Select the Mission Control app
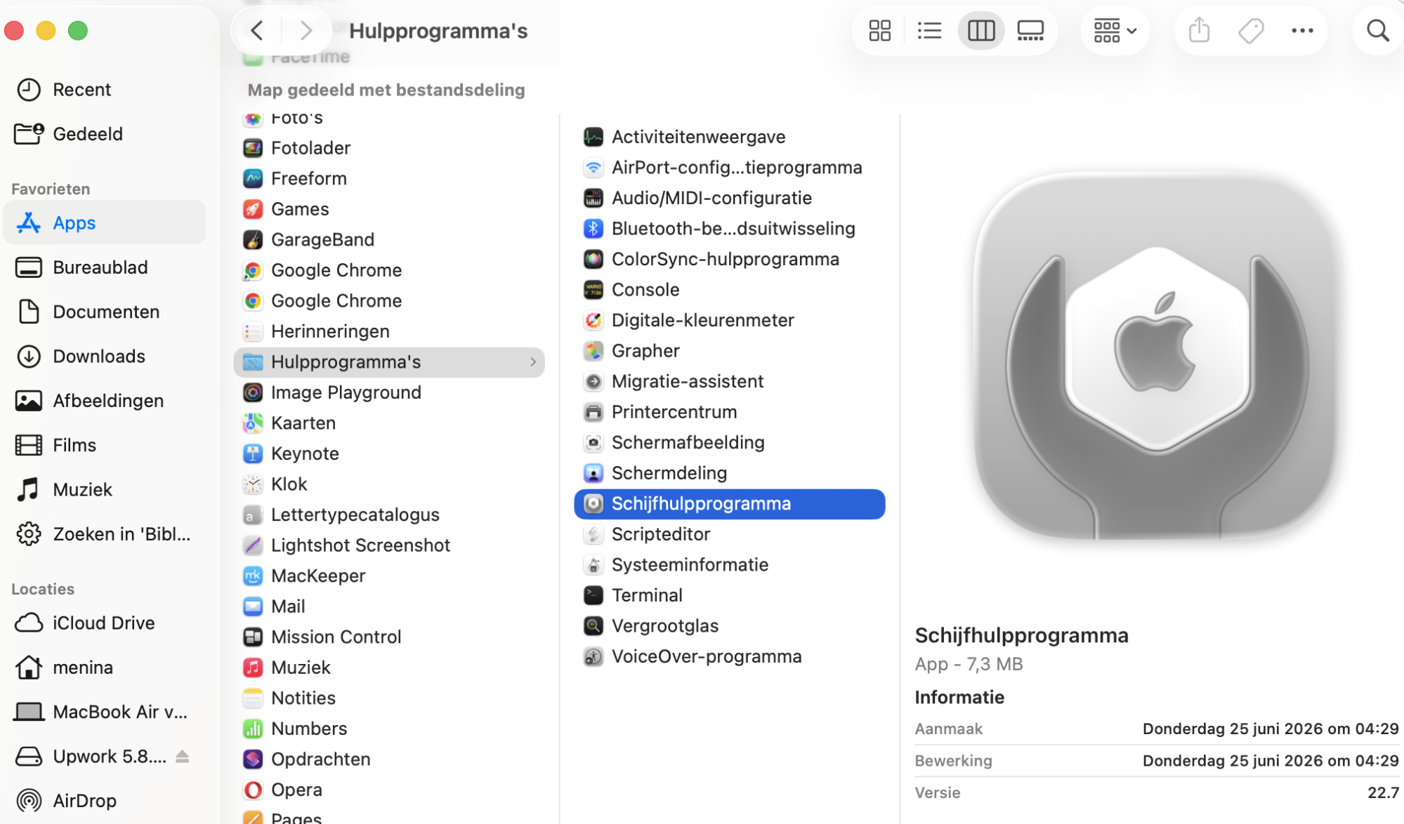Image resolution: width=1404 pixels, height=824 pixels. click(x=389, y=636)
